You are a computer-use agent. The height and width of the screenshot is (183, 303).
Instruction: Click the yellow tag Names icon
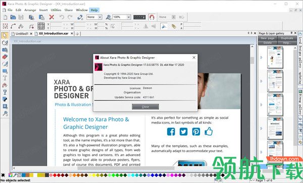coord(174,26)
